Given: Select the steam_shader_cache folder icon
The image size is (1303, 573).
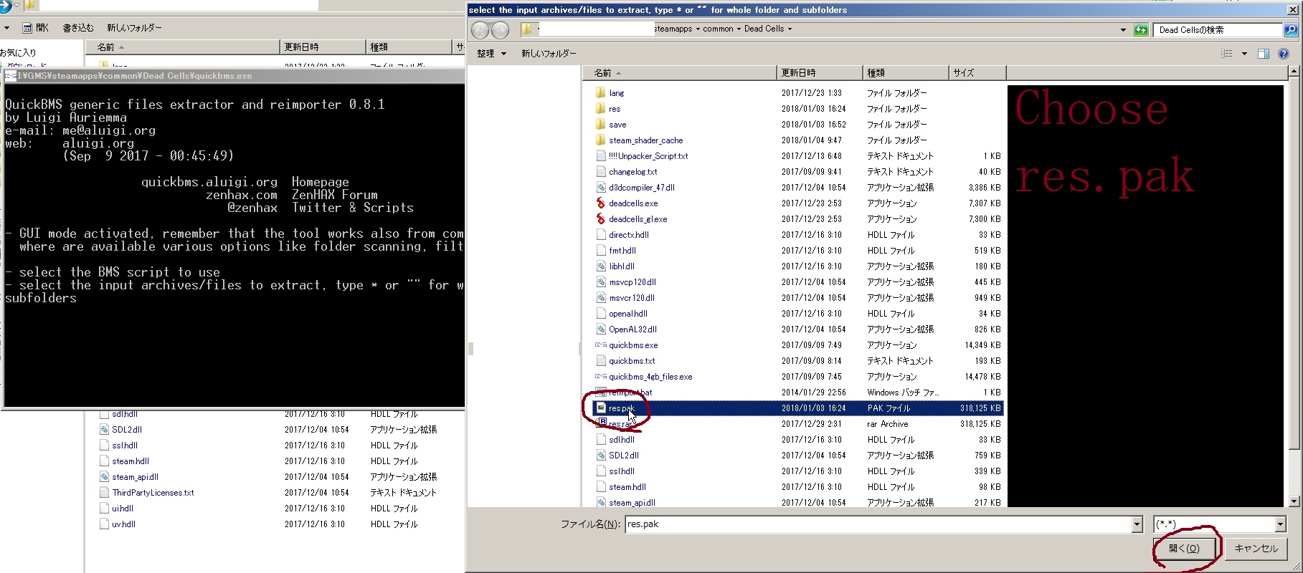Looking at the screenshot, I should pyautogui.click(x=601, y=140).
